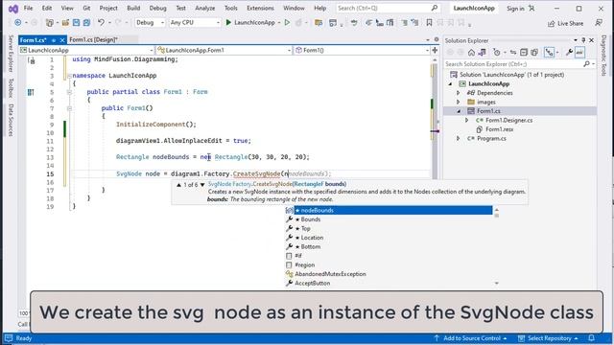Open Properties wrench icon in Solution Explorer

click(569, 53)
